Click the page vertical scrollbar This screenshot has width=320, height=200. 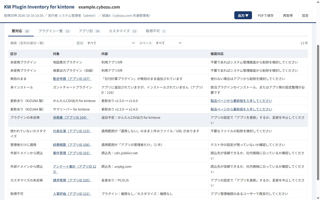pyautogui.click(x=318, y=112)
